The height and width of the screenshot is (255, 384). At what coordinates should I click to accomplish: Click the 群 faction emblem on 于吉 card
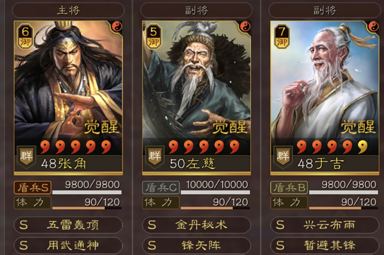point(283,157)
